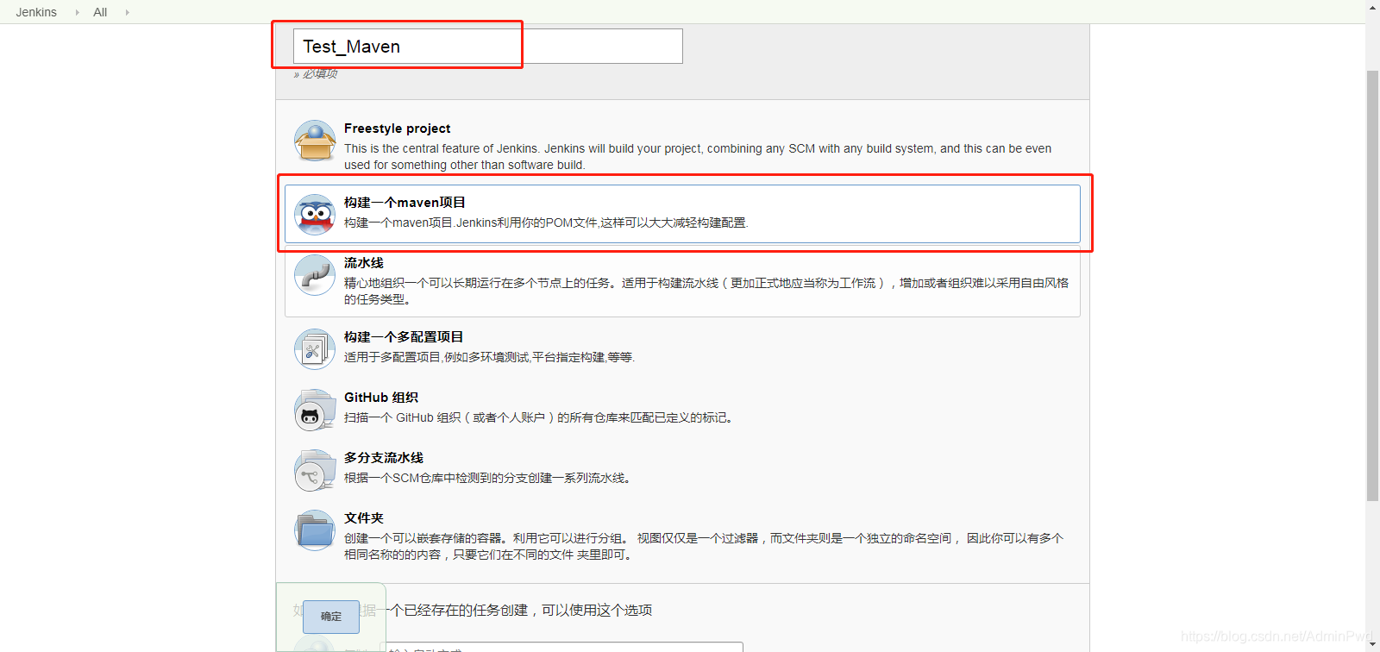Click the GitHub 组织 description text
The width and height of the screenshot is (1380, 652).
pos(541,417)
